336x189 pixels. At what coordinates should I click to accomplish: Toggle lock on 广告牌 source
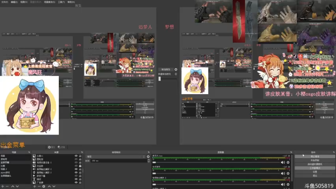80,182
